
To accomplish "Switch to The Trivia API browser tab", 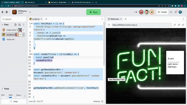I will coord(82,2).
